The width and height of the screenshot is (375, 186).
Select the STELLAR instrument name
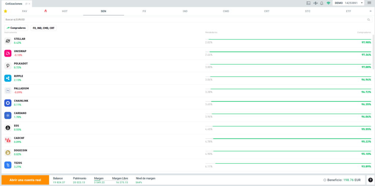(x=20, y=39)
